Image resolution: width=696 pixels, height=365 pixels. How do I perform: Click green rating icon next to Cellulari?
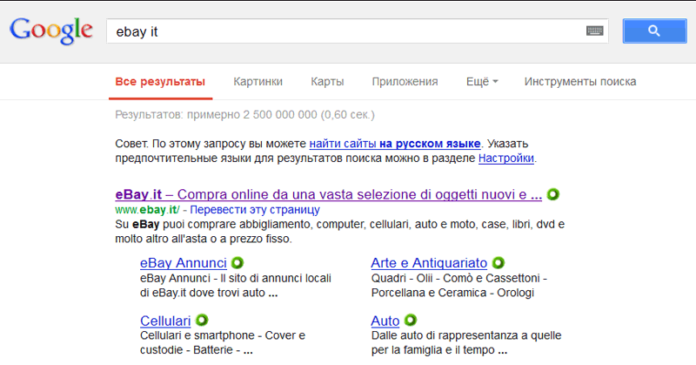coord(202,321)
